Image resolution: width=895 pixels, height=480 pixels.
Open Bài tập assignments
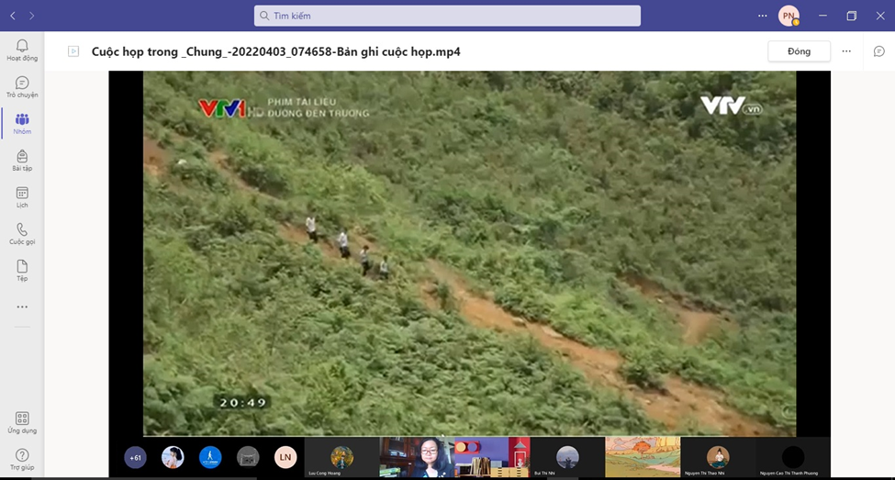[x=22, y=161]
